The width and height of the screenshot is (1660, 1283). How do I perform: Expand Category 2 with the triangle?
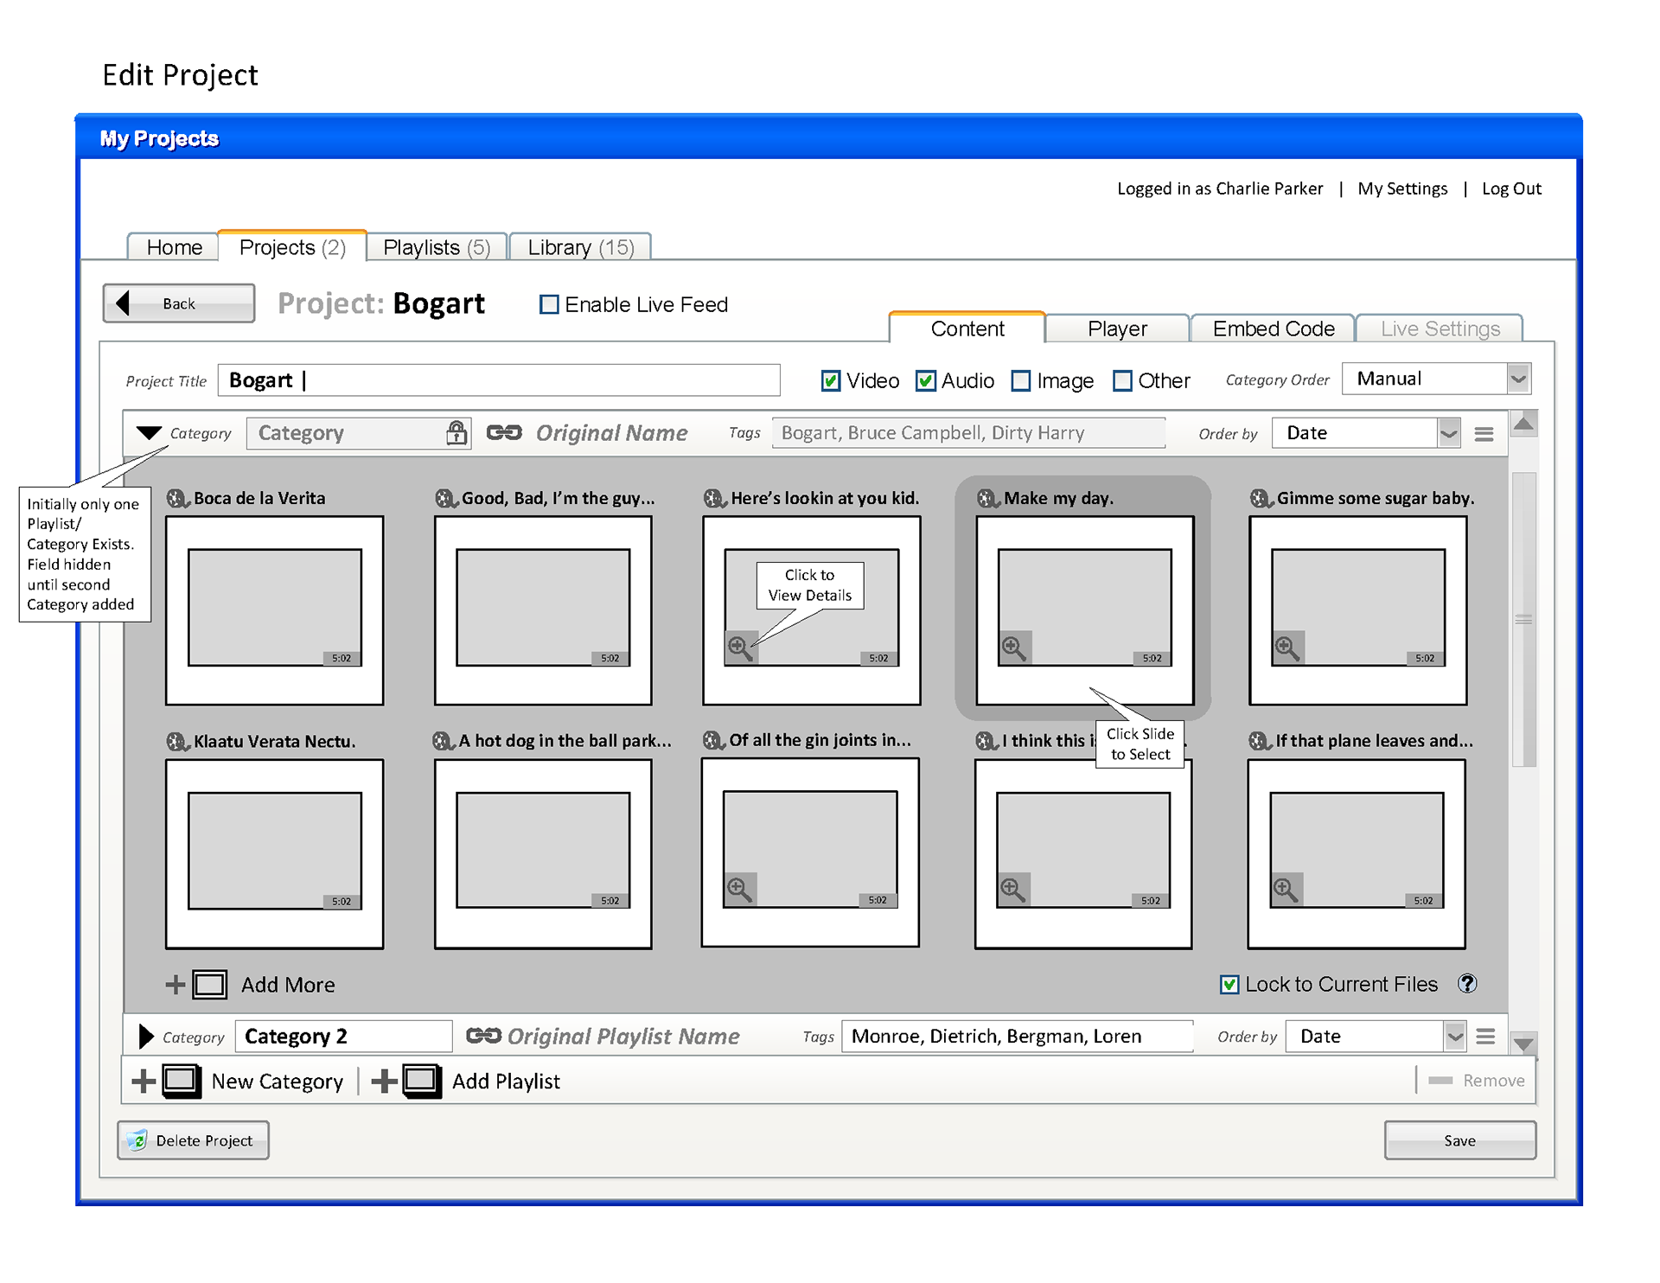click(145, 1037)
